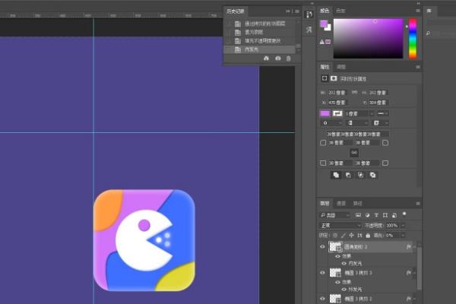Viewport: 456px width, 304px height.
Task: Switch to the Paths tab
Action: 357,204
